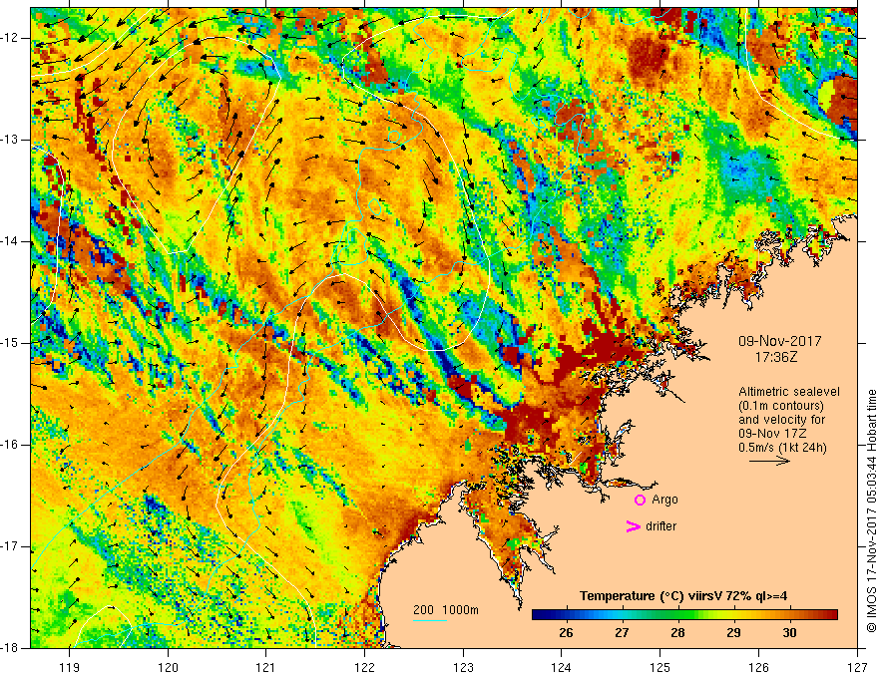Click the velocity scale arrow in legend

click(x=769, y=461)
